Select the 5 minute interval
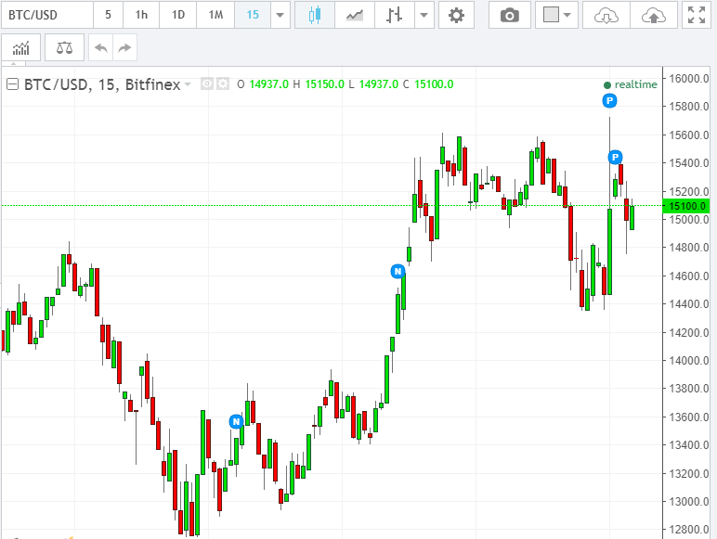Viewport: 717px width, 539px height. [x=108, y=15]
